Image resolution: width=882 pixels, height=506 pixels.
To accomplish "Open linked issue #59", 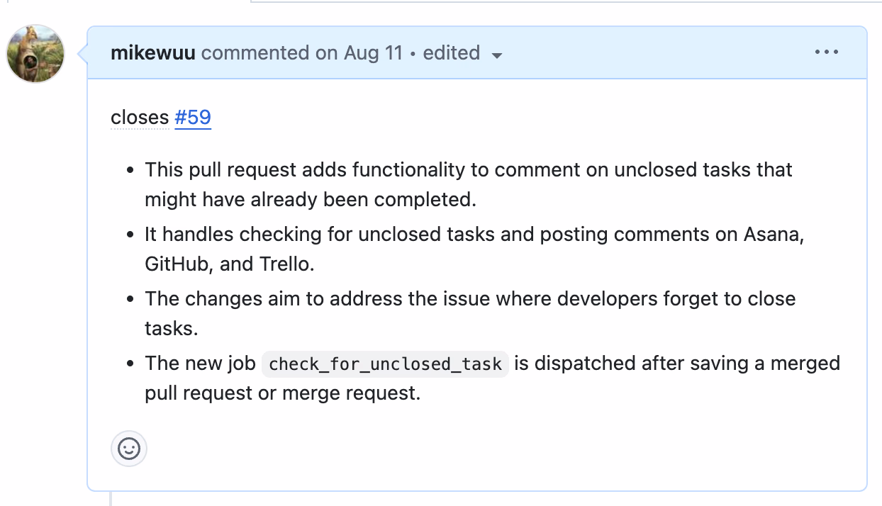I will tap(192, 117).
